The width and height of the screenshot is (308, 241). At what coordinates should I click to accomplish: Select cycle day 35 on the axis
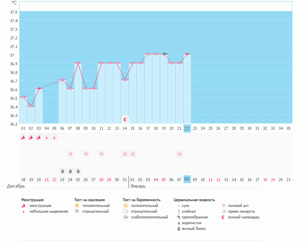pyautogui.click(x=288, y=128)
